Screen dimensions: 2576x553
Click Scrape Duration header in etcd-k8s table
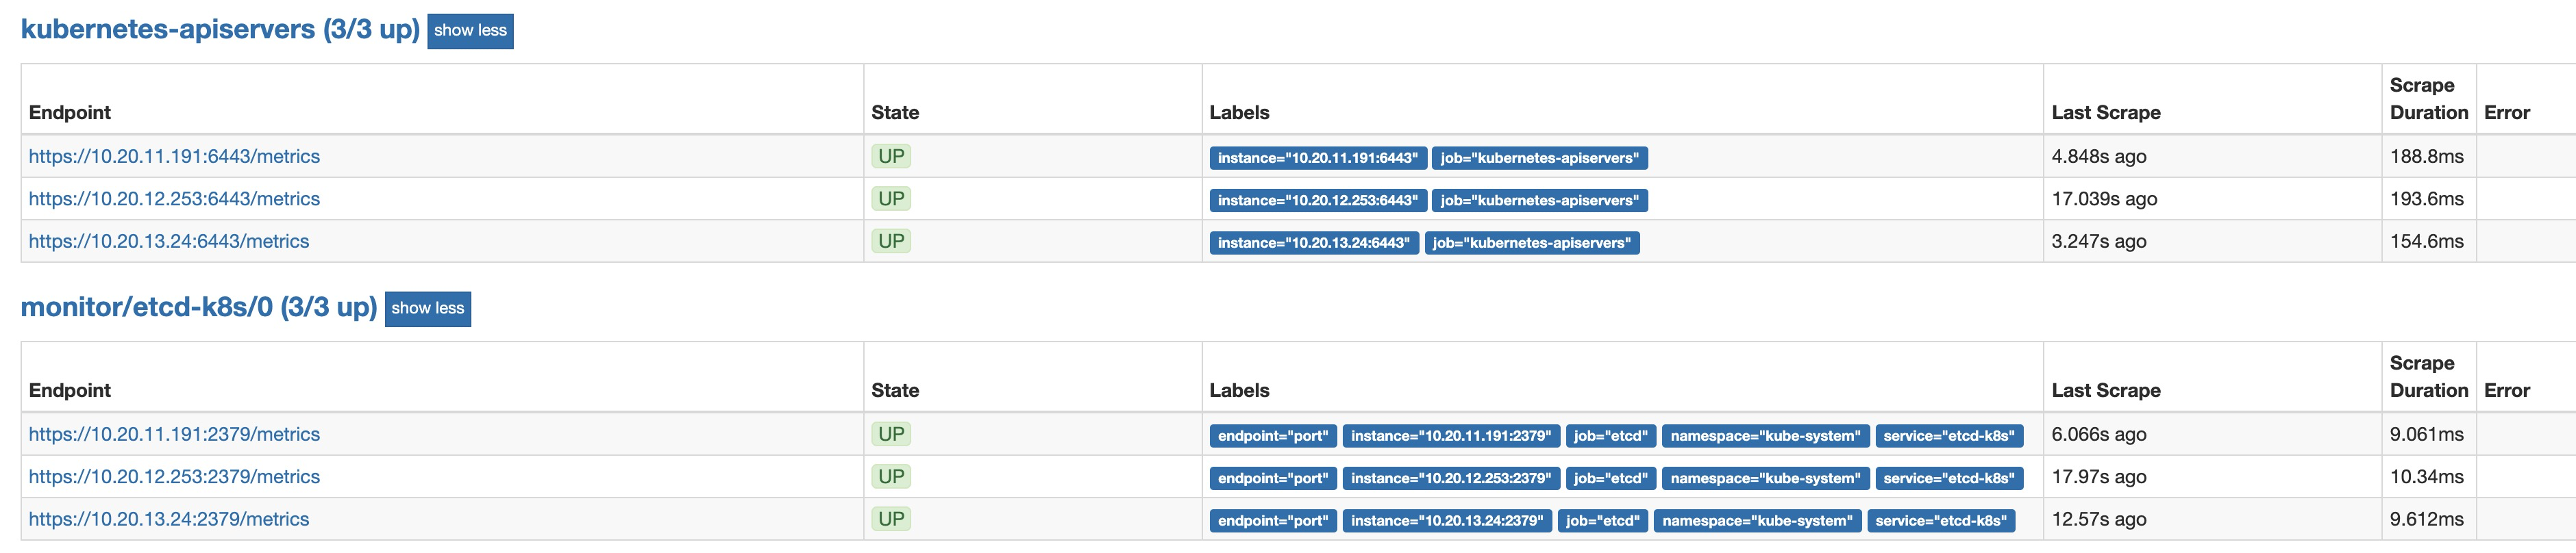tap(2429, 376)
